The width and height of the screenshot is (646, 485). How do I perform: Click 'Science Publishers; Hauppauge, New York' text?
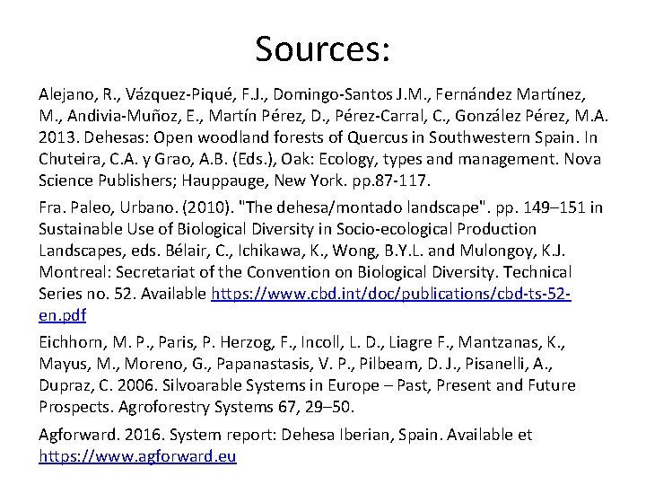pos(192,181)
